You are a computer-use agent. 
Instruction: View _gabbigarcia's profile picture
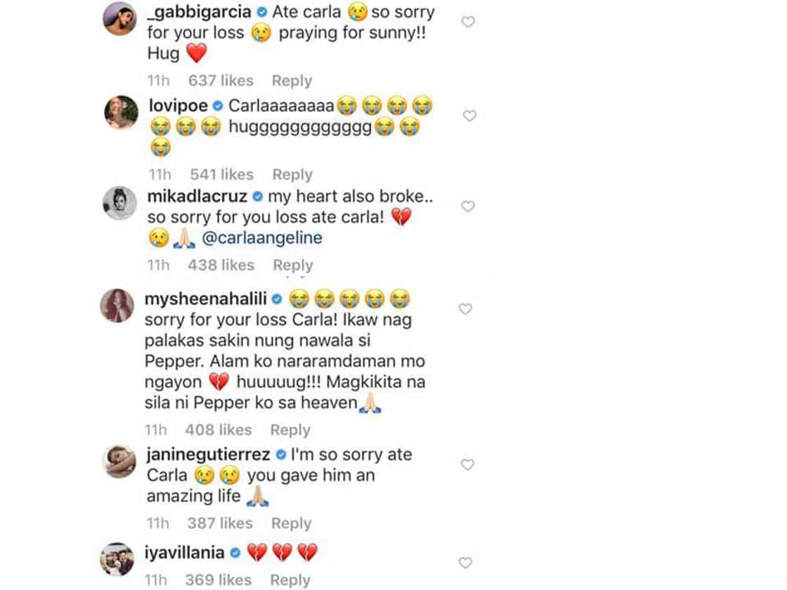click(x=119, y=18)
